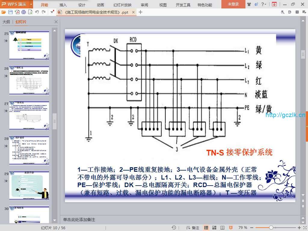Save the presentation with the floppy disk icon
This screenshot has height=231, width=308.
10,12
